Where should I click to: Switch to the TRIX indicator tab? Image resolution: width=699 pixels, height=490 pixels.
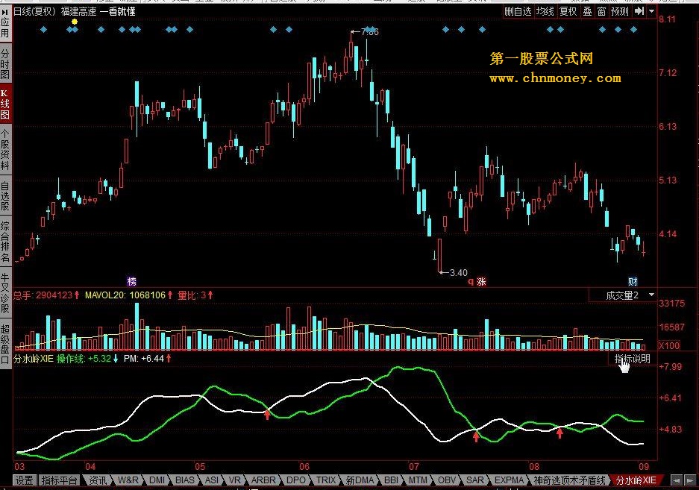pyautogui.click(x=326, y=480)
